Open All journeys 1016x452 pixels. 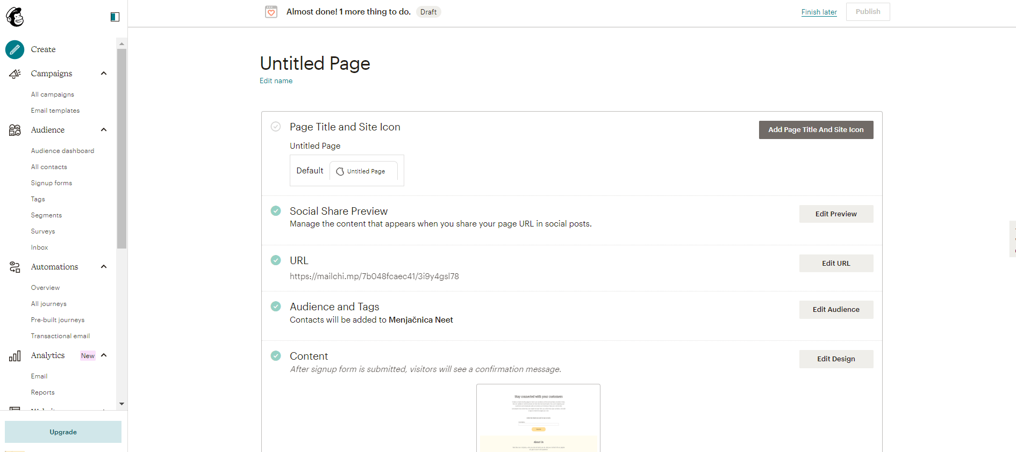49,304
